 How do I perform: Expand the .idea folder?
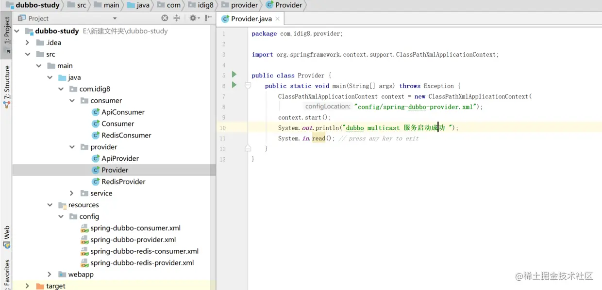point(28,43)
